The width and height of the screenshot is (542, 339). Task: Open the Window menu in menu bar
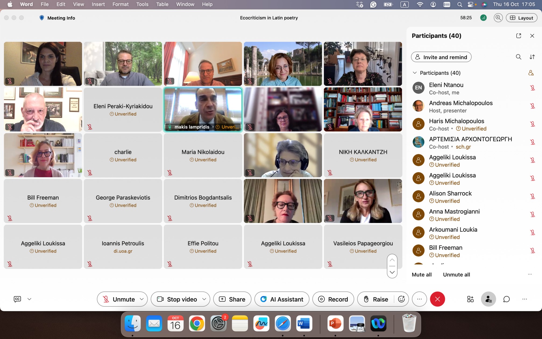(185, 4)
